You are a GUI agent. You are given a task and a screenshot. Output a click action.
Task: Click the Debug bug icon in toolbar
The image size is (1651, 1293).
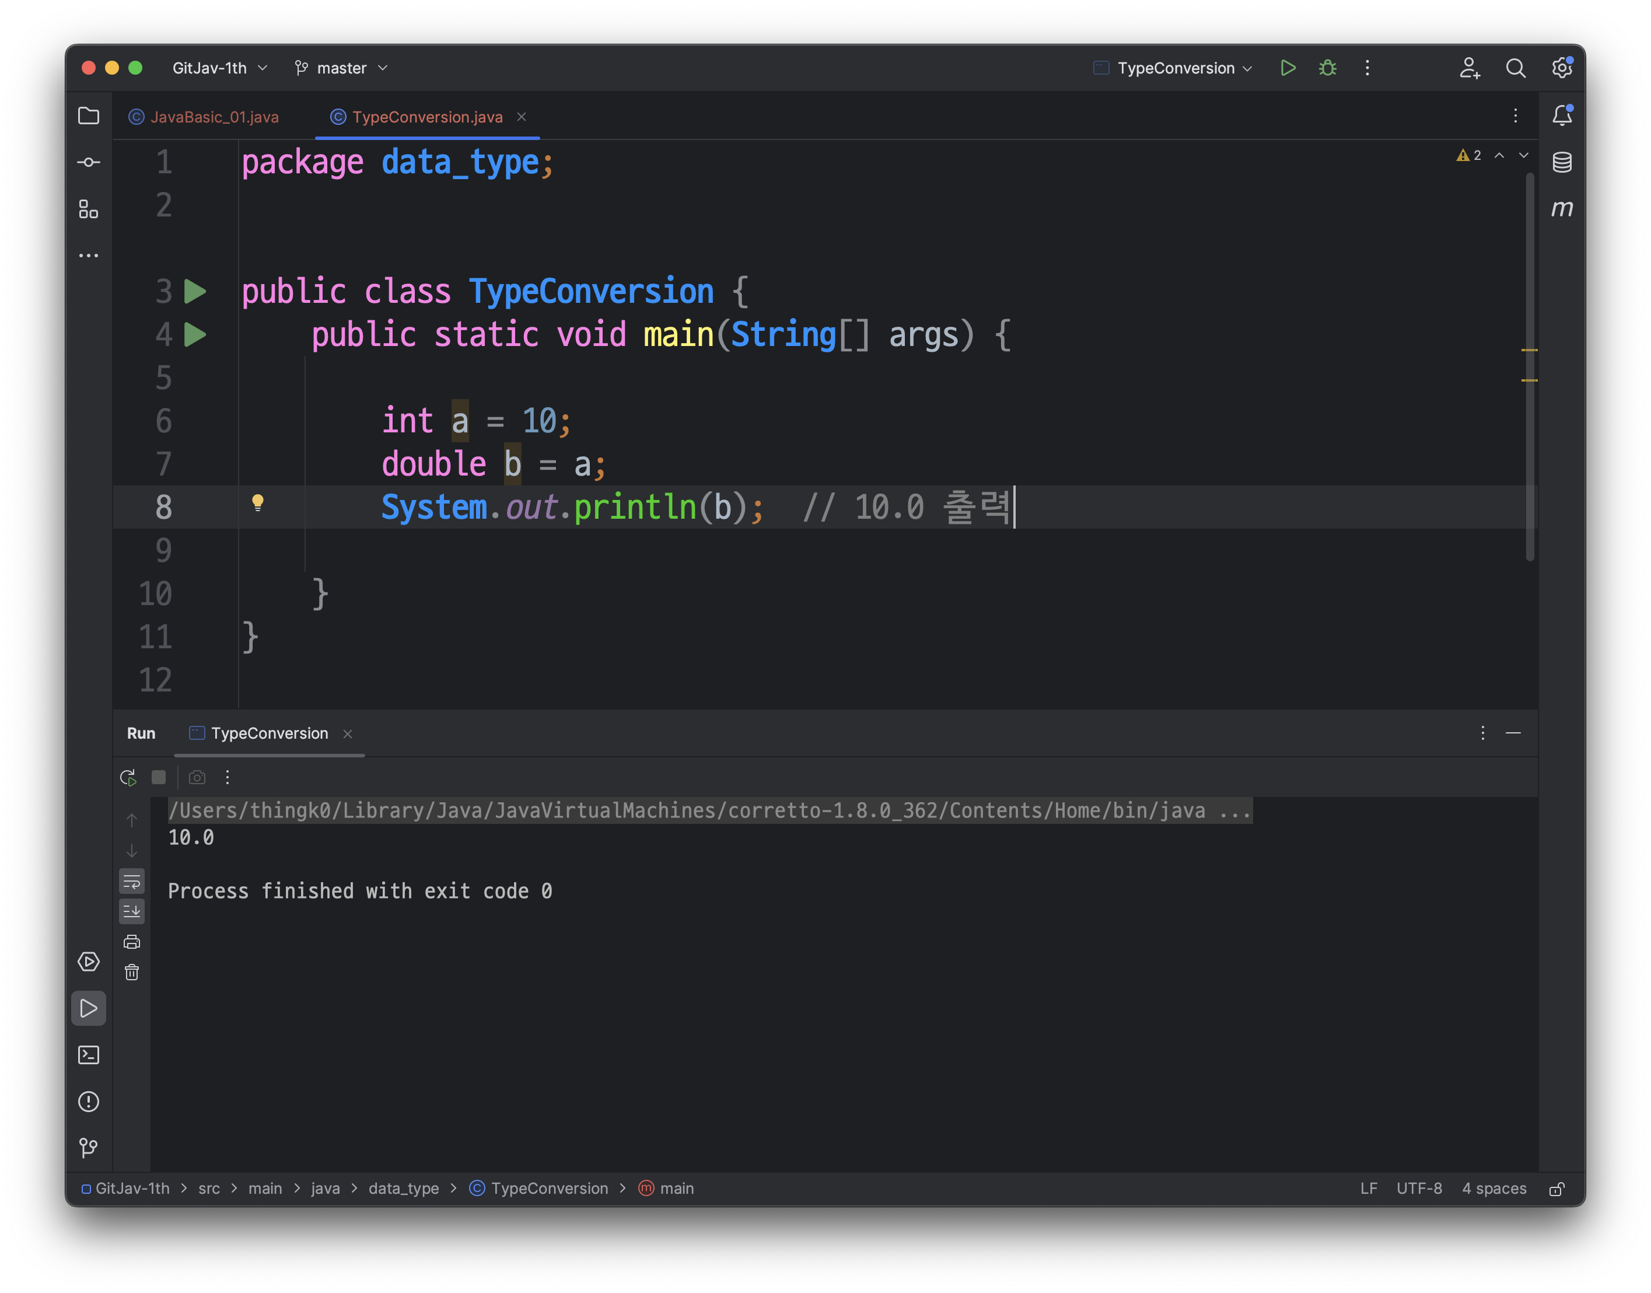tap(1327, 68)
